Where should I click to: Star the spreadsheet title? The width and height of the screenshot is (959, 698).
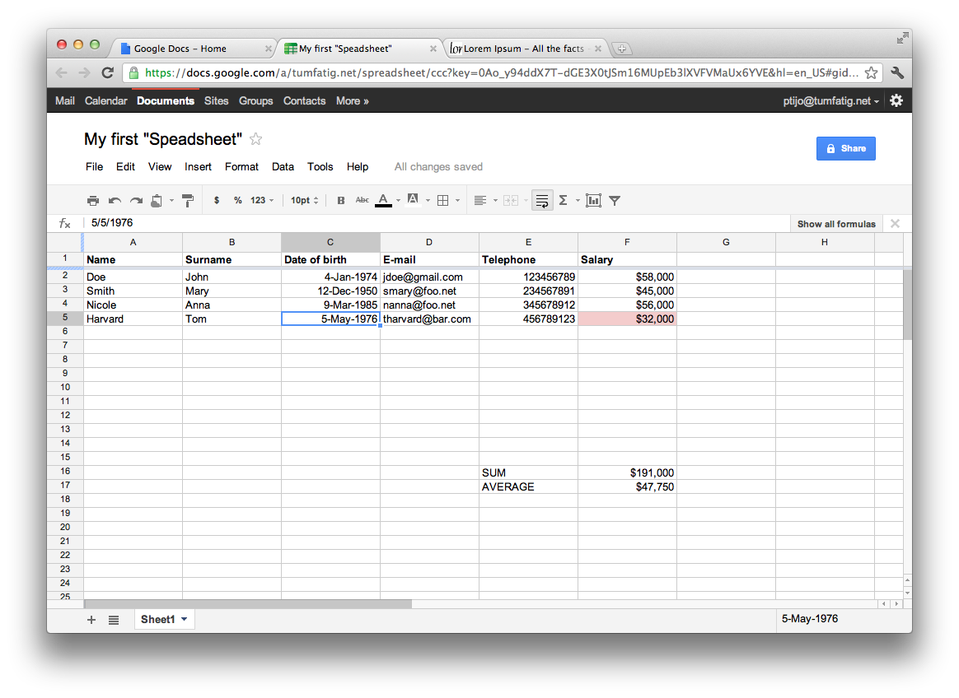(255, 139)
